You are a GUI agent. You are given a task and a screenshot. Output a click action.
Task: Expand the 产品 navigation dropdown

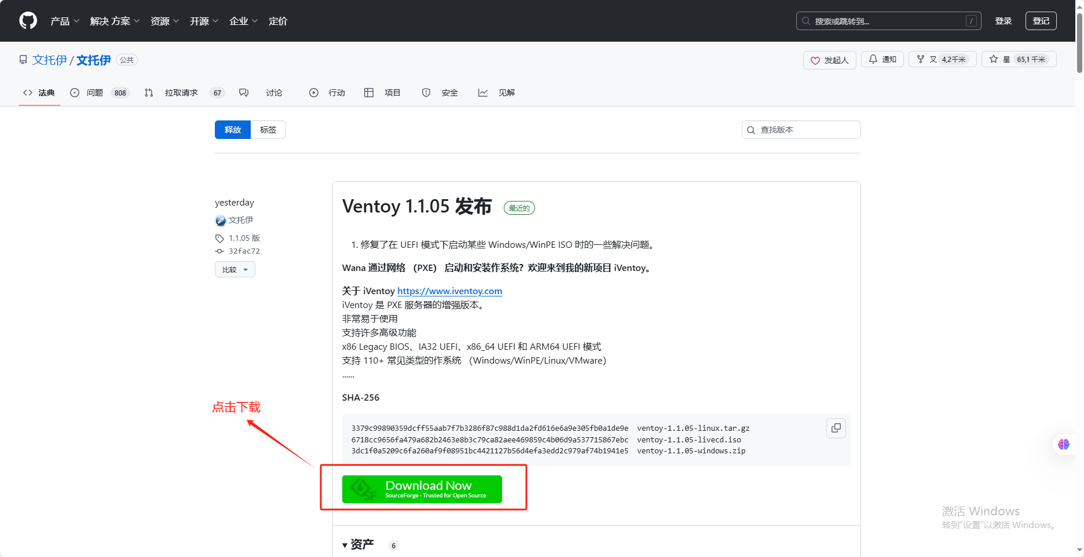pos(64,21)
